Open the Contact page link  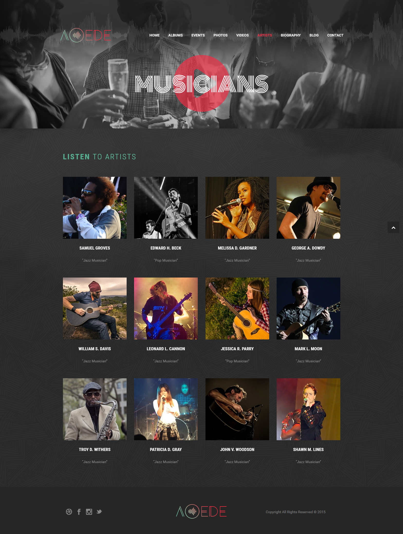[x=335, y=35]
